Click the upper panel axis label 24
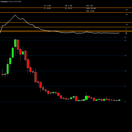The width and height of the screenshot is (132, 132). [126, 15]
